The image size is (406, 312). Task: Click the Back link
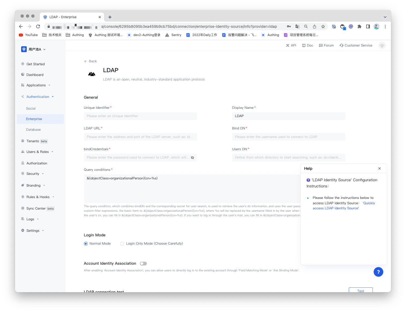point(90,61)
